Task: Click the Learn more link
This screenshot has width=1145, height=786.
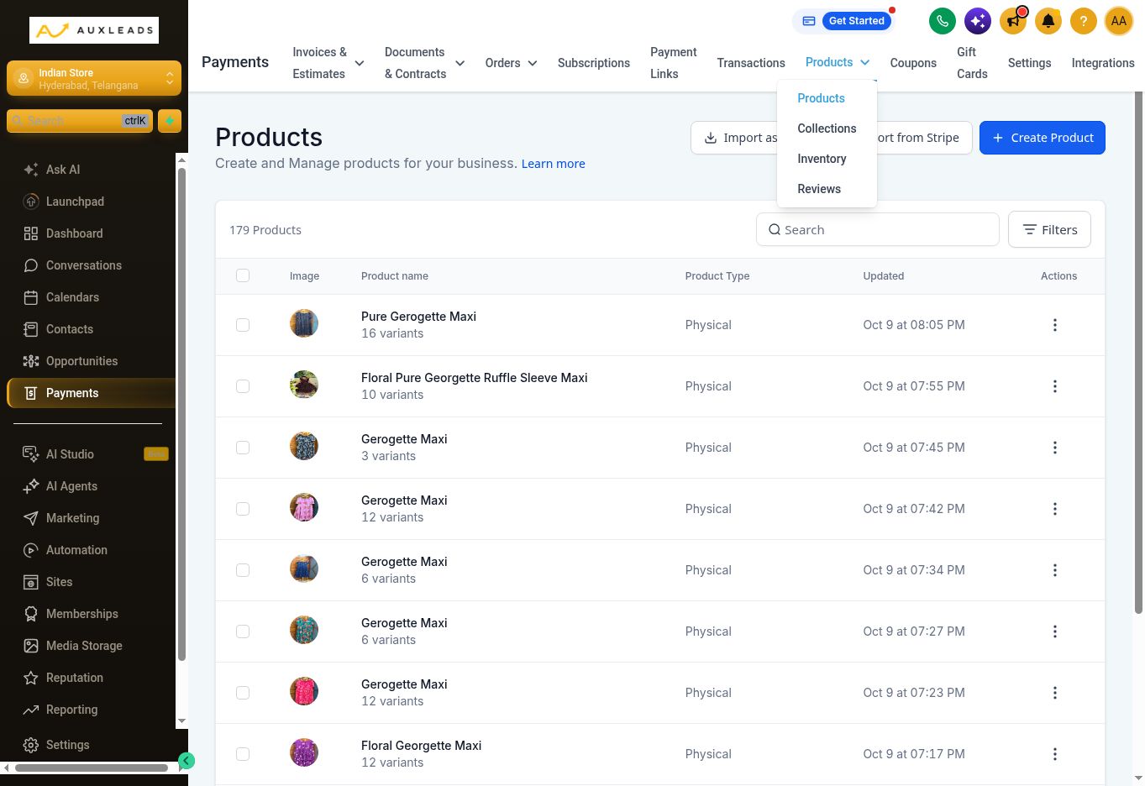Action: (x=554, y=164)
